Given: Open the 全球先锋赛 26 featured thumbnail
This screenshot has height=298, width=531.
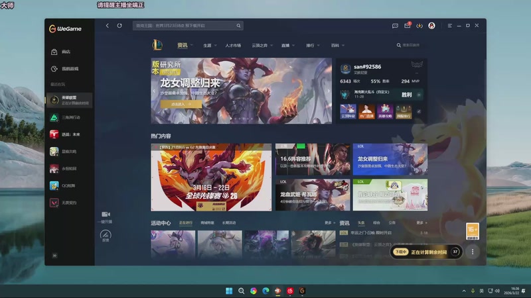Looking at the screenshot, I should coord(211,177).
